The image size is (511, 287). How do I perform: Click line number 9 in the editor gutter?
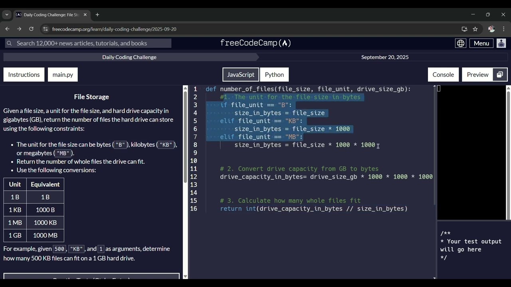coord(195,153)
